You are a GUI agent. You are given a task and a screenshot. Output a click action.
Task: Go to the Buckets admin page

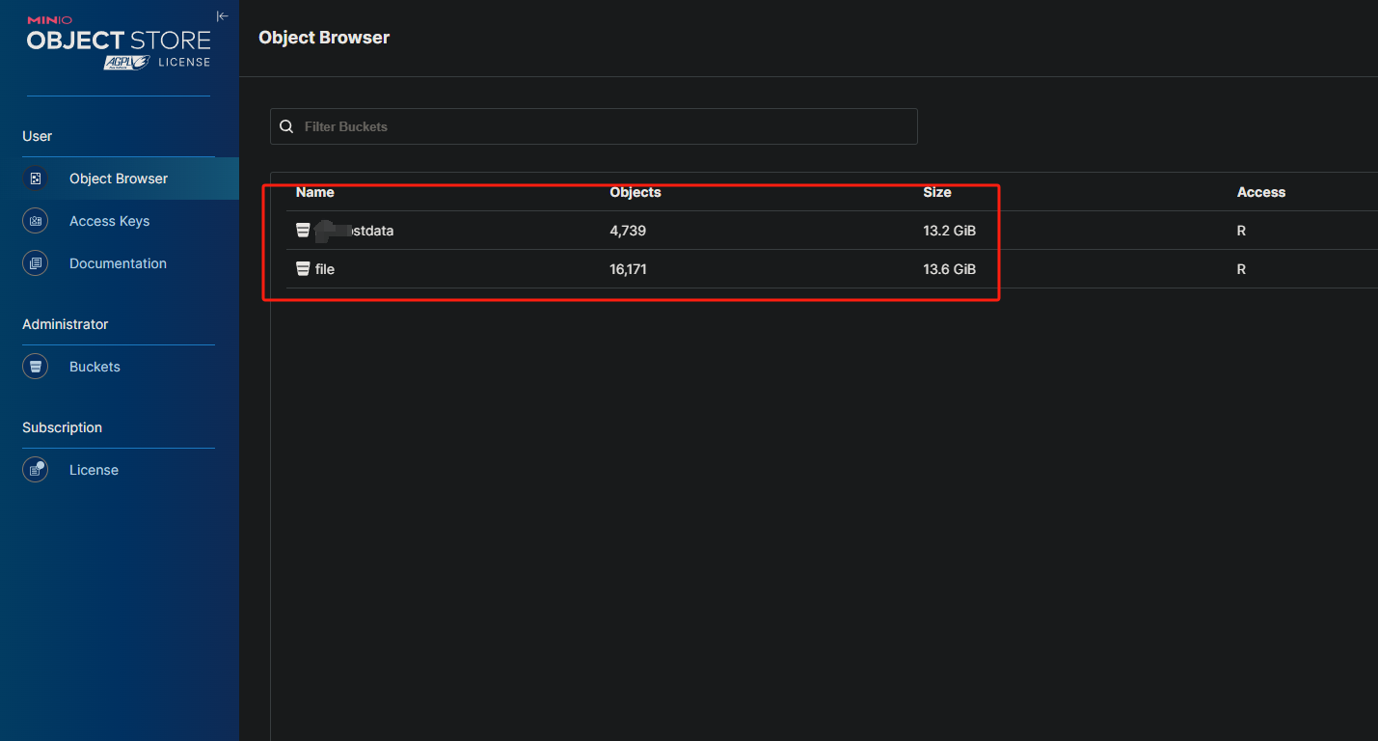point(95,367)
